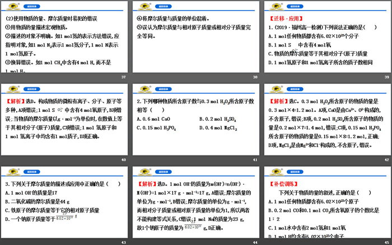Click line ①用物质的量描述宏观物质
Viewport: 392px width, 245px height.
36,27
